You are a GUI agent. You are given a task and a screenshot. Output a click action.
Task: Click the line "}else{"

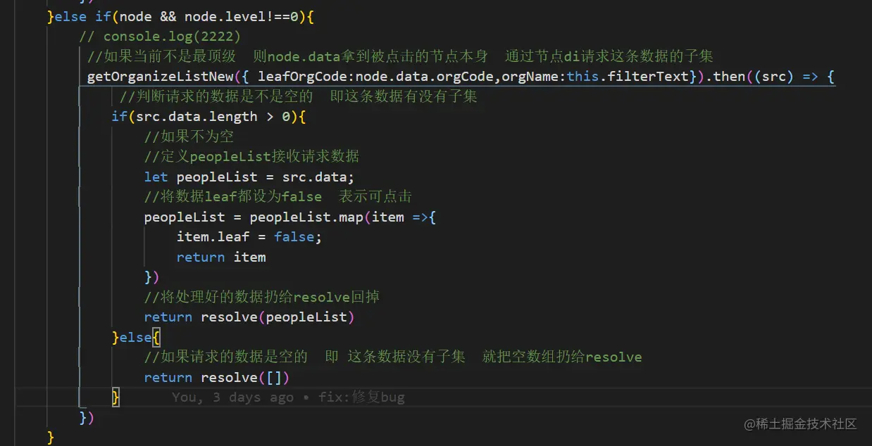point(136,337)
